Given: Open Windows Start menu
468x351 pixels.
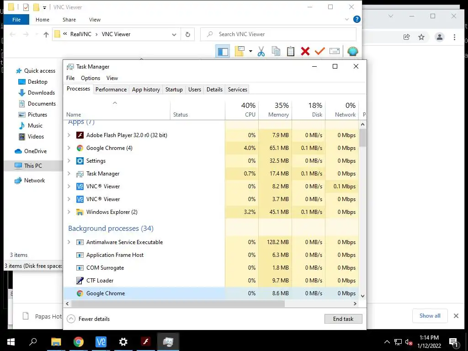Looking at the screenshot, I should click(x=11, y=342).
